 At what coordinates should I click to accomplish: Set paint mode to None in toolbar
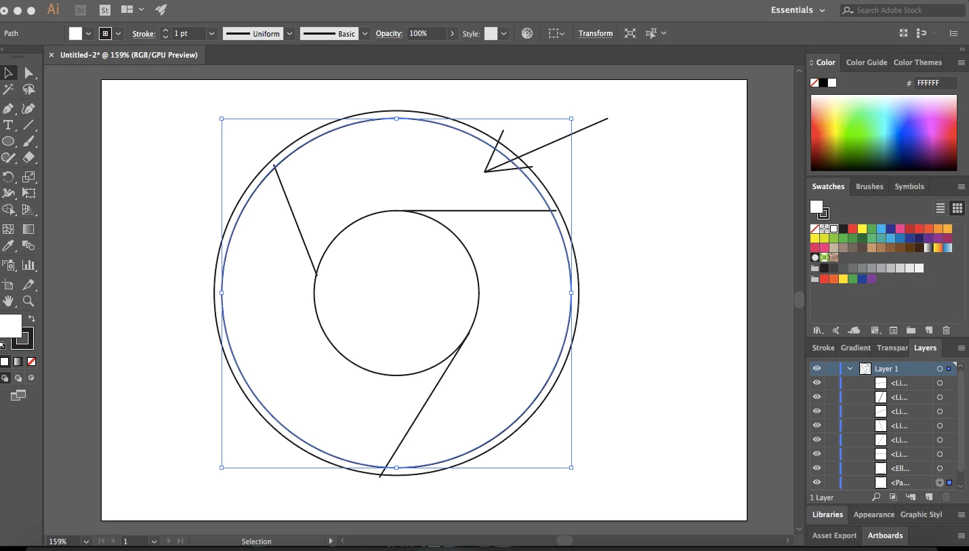point(31,362)
